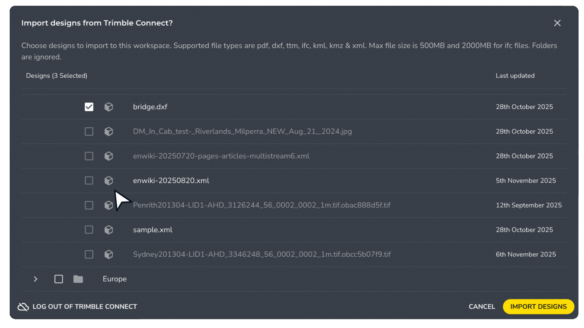The height and width of the screenshot is (328, 584).
Task: Click the cube icon beside the Sydney tif file
Action: tap(109, 254)
